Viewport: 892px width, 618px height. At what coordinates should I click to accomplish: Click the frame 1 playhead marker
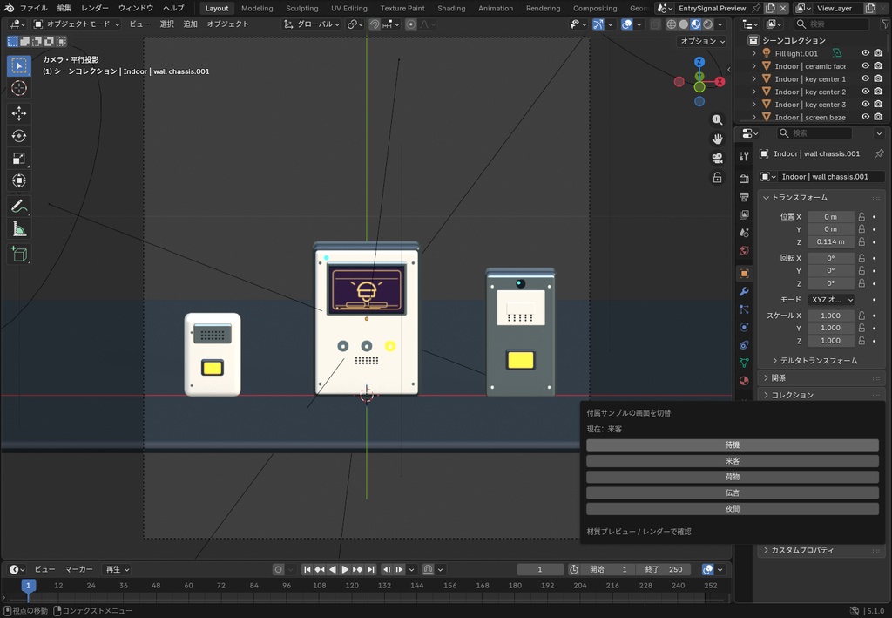[29, 586]
